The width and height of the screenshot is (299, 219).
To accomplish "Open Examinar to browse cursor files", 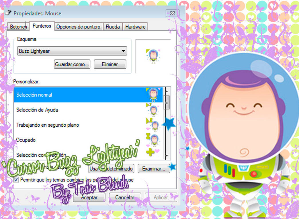I will pyautogui.click(x=154, y=169).
